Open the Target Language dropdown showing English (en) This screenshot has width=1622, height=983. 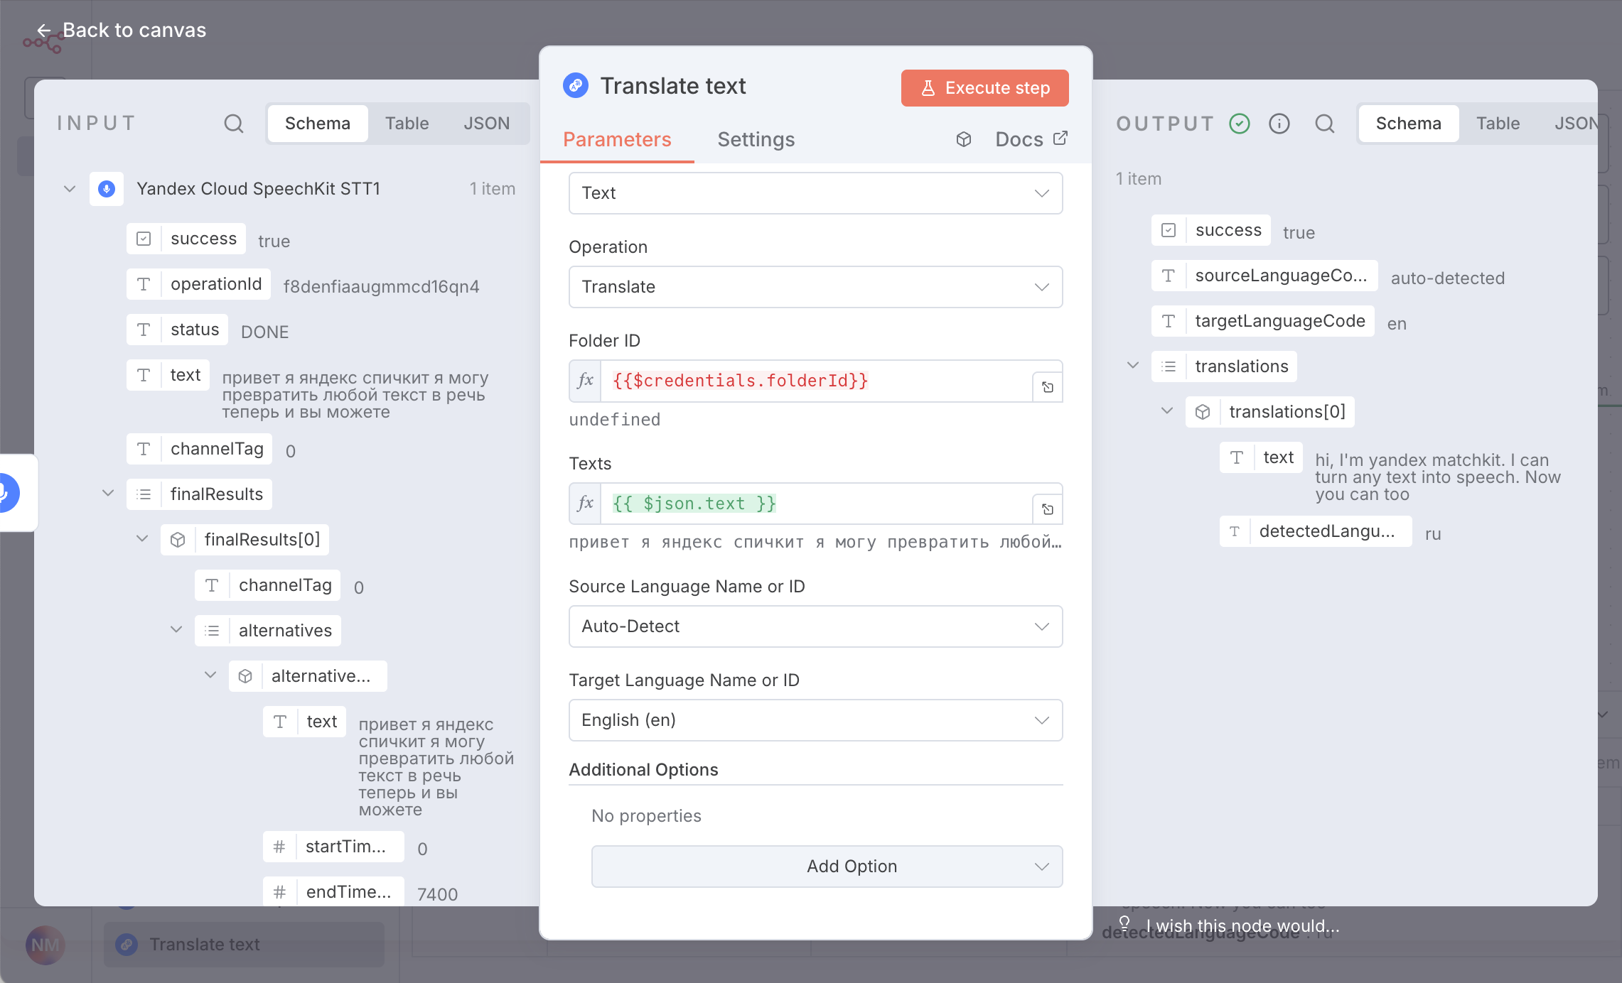pyautogui.click(x=815, y=719)
